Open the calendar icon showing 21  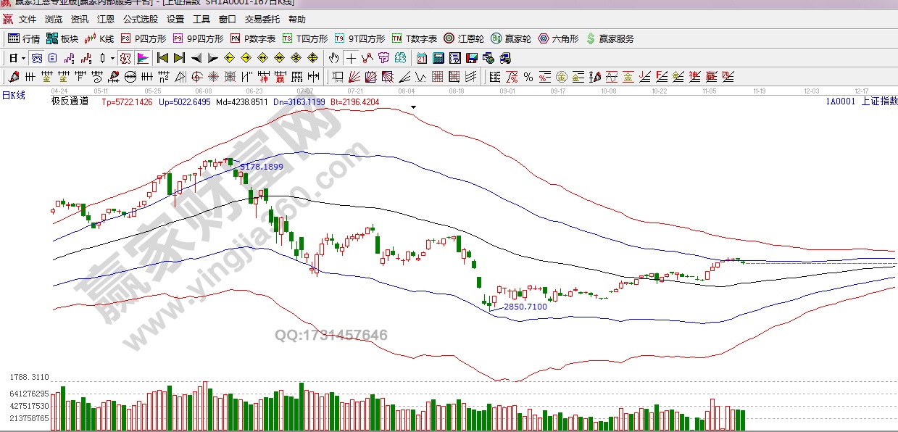pyautogui.click(x=422, y=58)
